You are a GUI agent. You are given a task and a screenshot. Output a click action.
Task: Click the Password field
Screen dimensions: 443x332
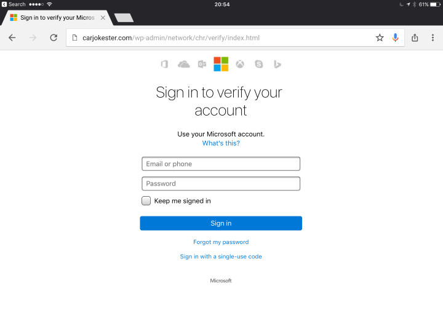tap(221, 183)
